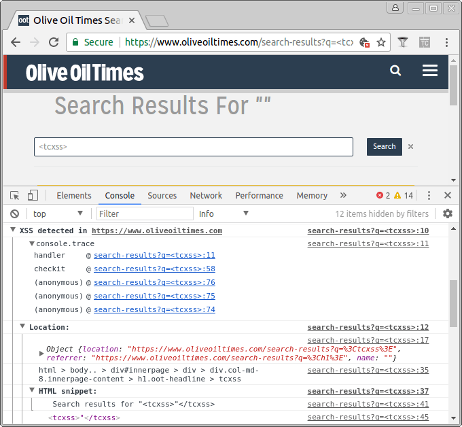Open the Network tab
Image resolution: width=462 pixels, height=427 pixels.
pos(206,196)
